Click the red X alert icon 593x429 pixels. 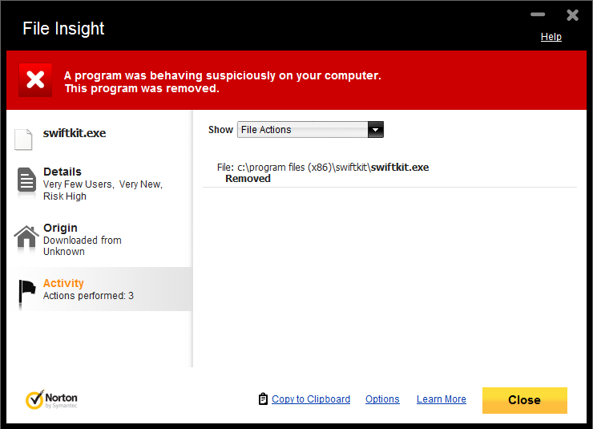(x=35, y=80)
